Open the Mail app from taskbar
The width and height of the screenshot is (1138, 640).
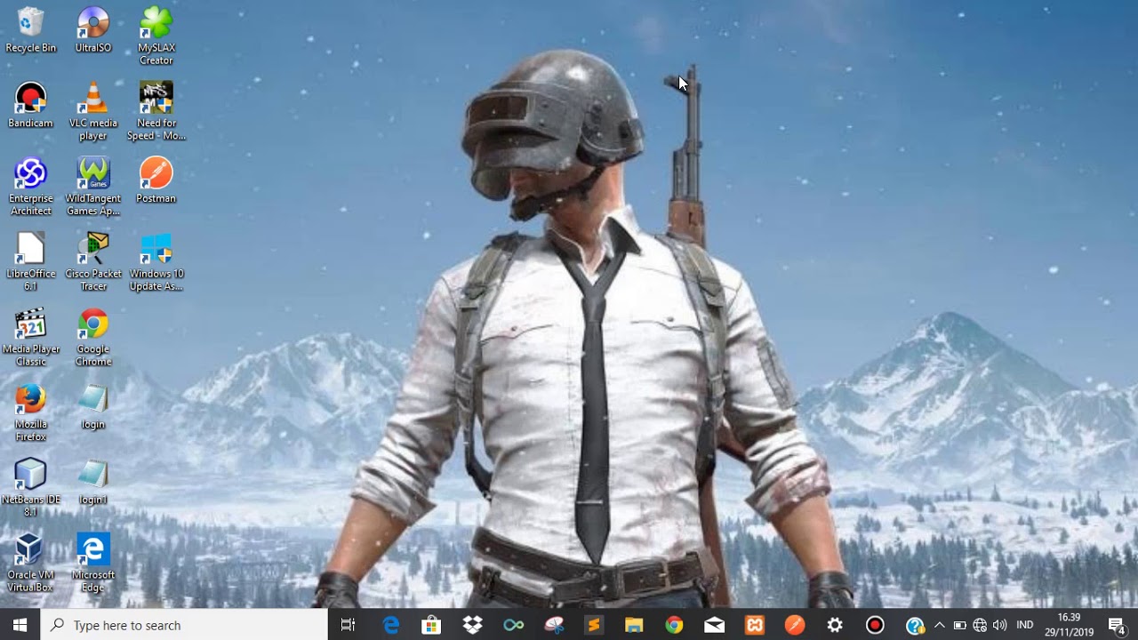click(x=714, y=625)
